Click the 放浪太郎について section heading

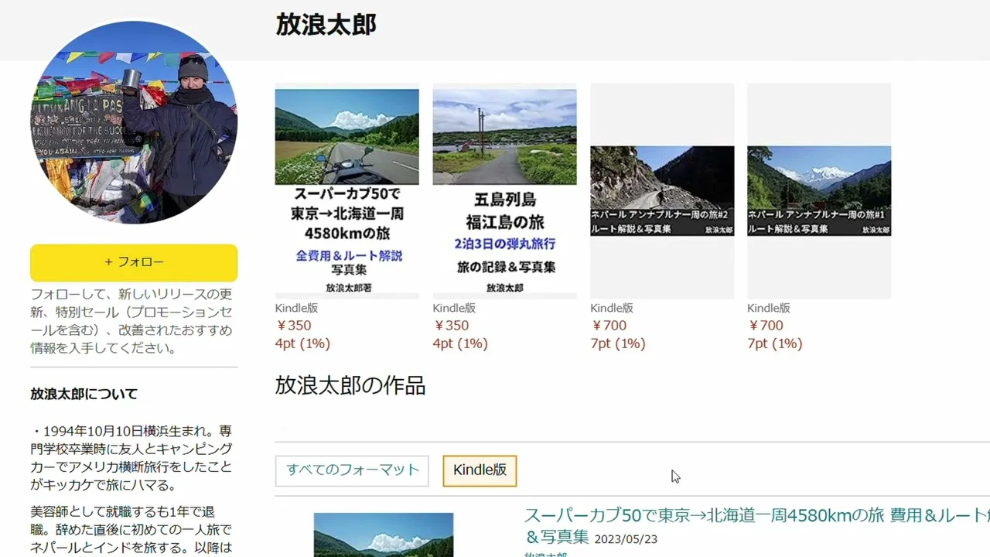(84, 394)
